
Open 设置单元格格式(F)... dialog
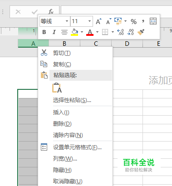point(75,147)
